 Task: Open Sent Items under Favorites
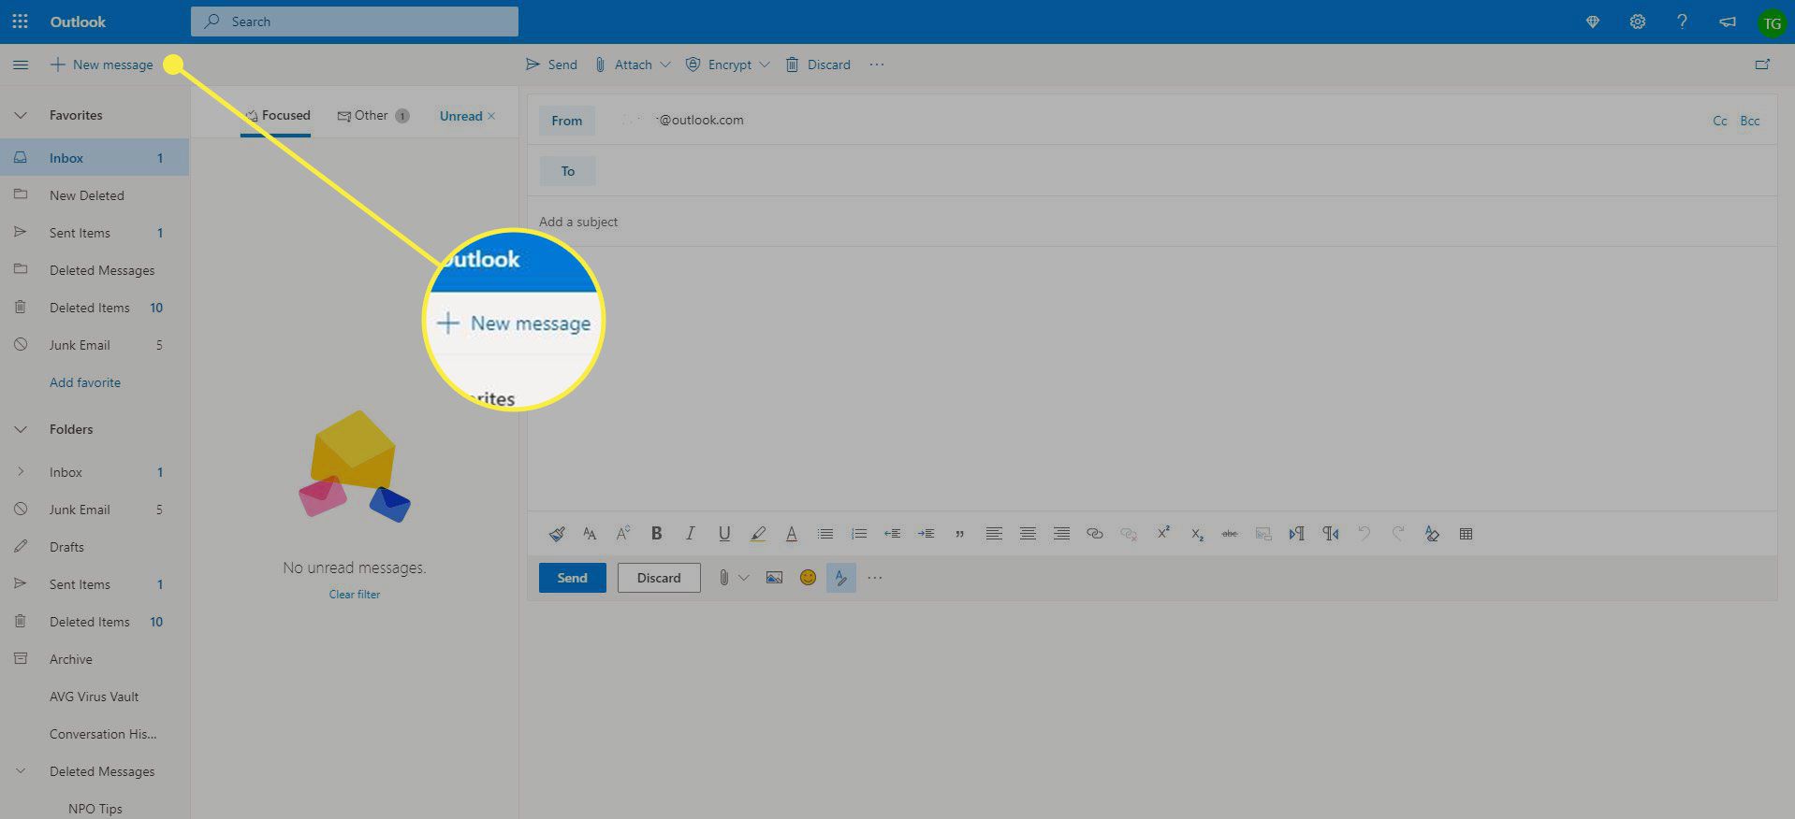94,233
